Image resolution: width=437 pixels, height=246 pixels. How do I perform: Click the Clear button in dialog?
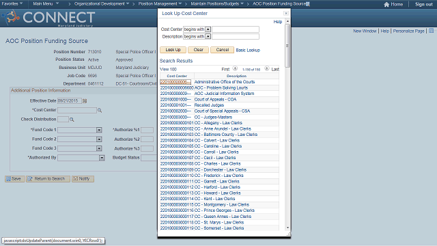coord(198,50)
